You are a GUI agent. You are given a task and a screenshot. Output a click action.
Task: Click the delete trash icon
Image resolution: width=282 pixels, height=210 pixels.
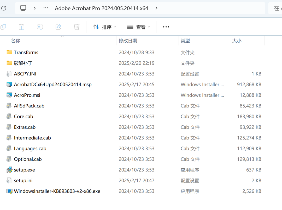click(x=77, y=27)
